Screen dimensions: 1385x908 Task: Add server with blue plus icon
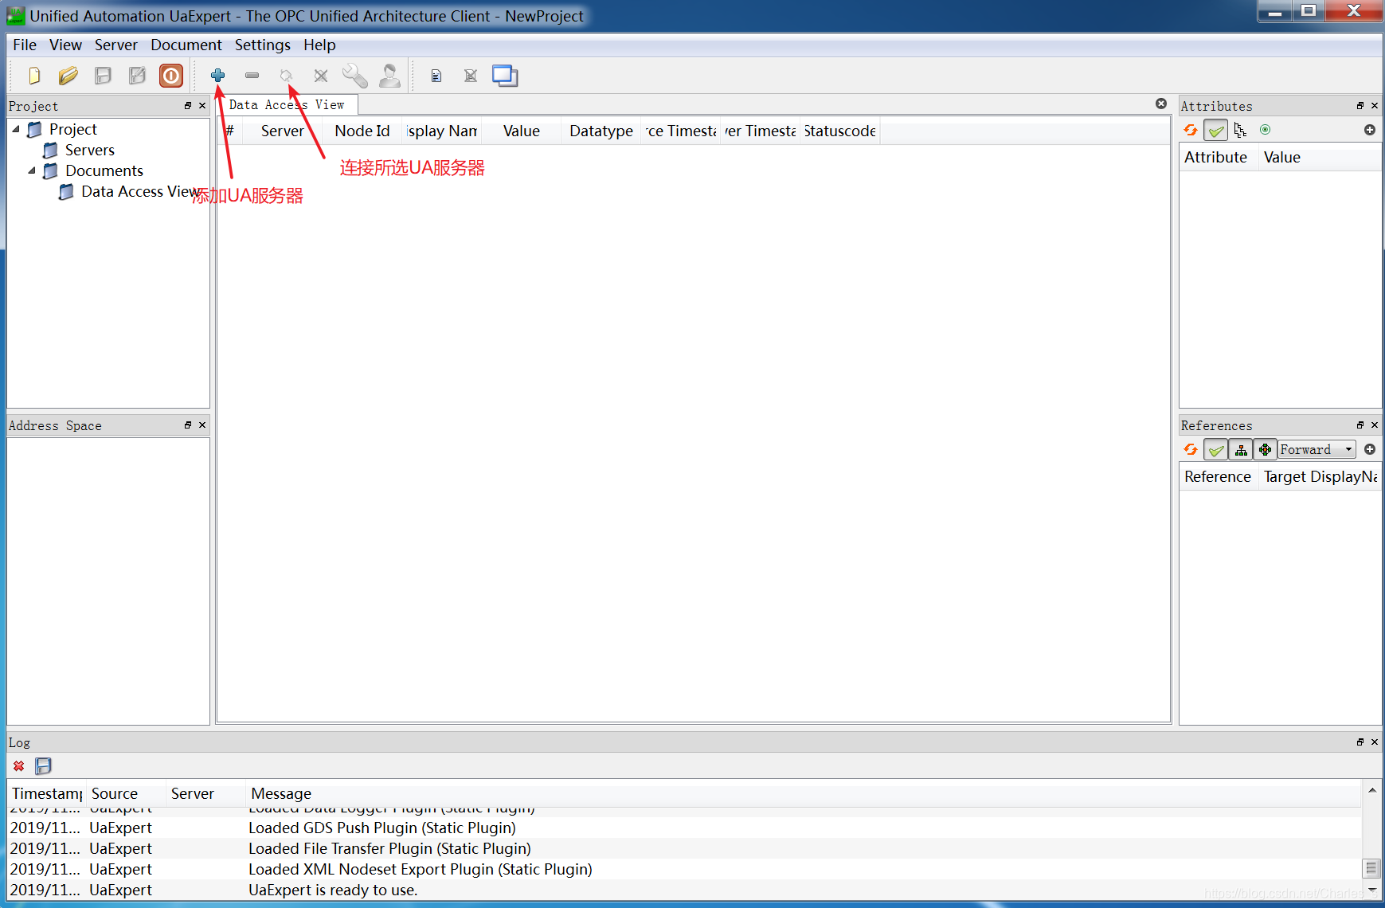click(x=217, y=76)
